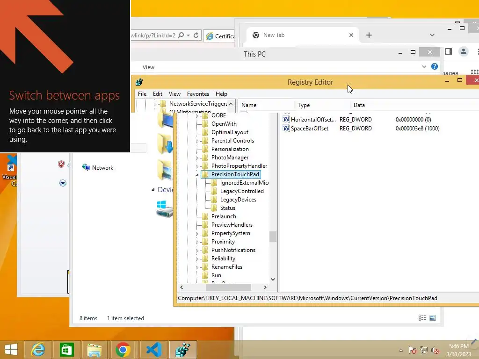Switch This PC to large icons view

click(x=433, y=318)
